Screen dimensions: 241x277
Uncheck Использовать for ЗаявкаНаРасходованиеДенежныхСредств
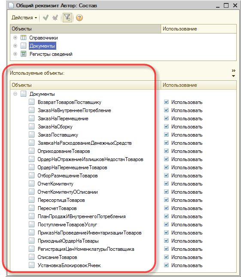click(x=166, y=143)
